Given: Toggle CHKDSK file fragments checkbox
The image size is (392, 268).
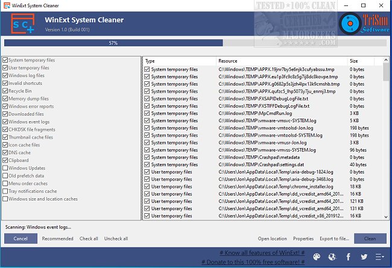Looking at the screenshot, I should click(5, 129).
